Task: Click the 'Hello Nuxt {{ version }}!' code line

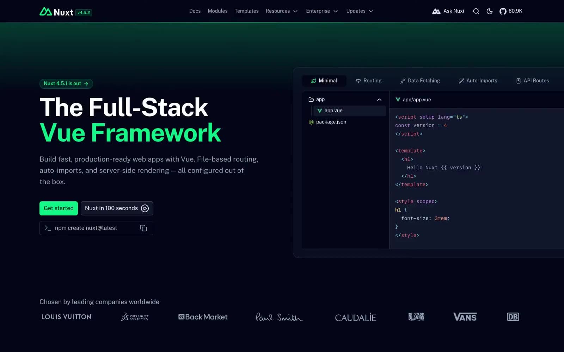Action: pyautogui.click(x=445, y=168)
